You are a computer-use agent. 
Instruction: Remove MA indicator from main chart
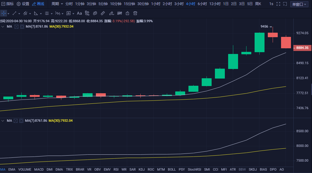point(22,27)
